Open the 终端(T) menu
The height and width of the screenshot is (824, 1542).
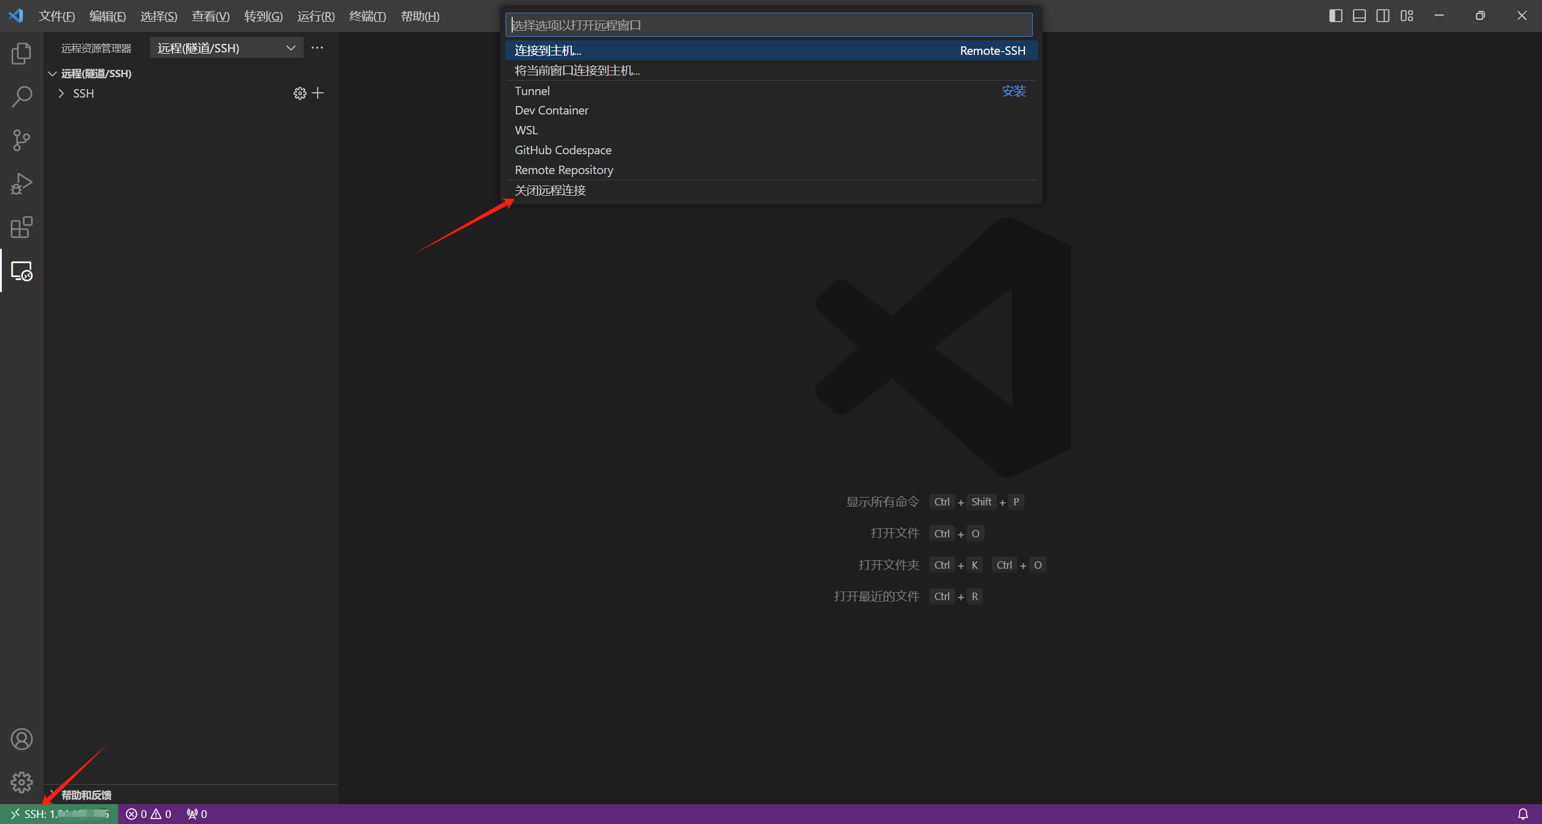pos(367,16)
